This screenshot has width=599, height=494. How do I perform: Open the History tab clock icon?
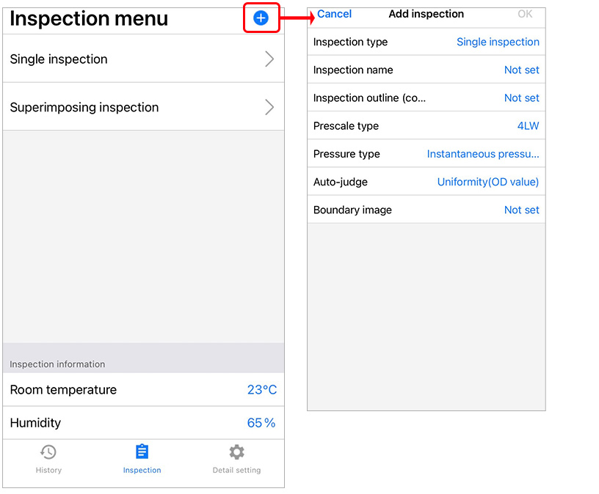coord(48,452)
